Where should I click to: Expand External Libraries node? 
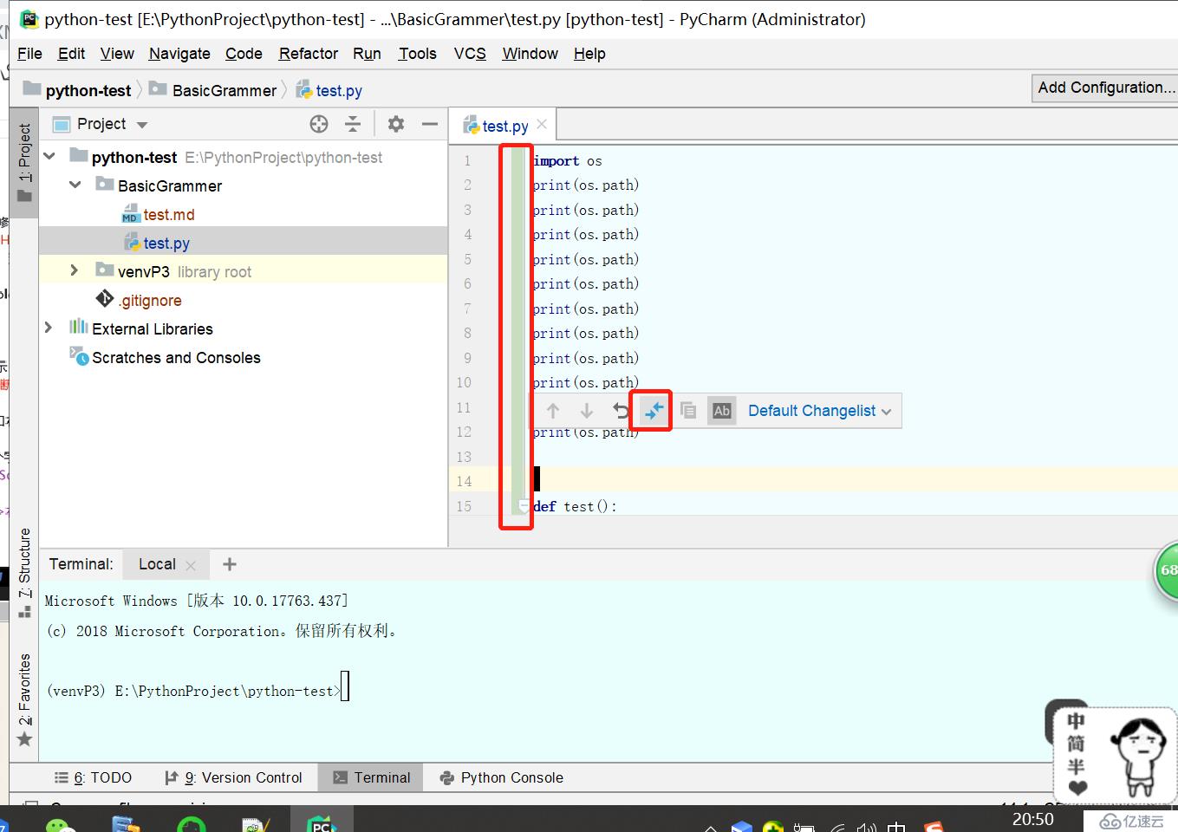coord(49,328)
